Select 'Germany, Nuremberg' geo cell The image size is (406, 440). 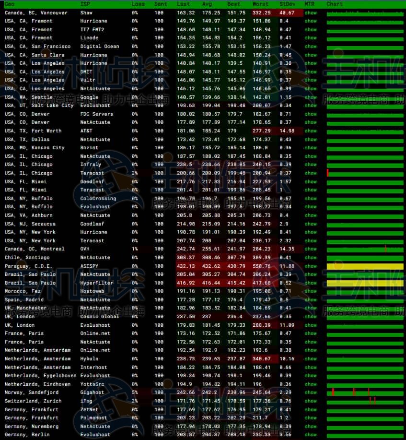click(32, 427)
